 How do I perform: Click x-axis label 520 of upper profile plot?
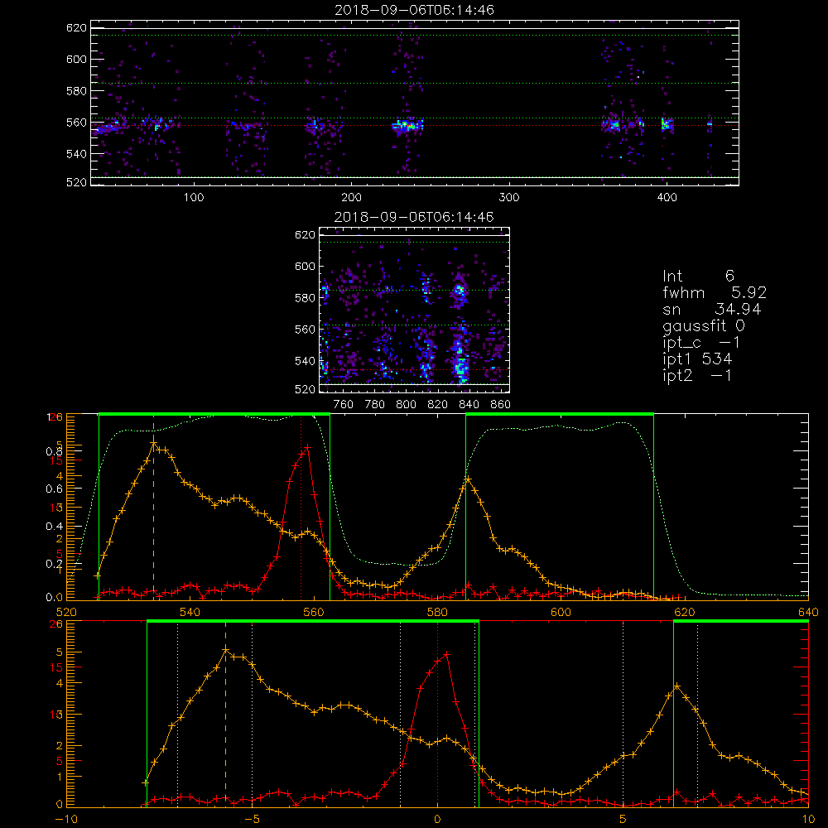coord(66,612)
